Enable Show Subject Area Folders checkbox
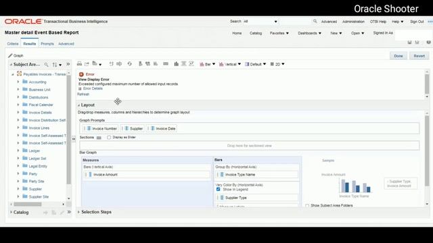Screen dimensions: 433x243 [x=307, y=205]
